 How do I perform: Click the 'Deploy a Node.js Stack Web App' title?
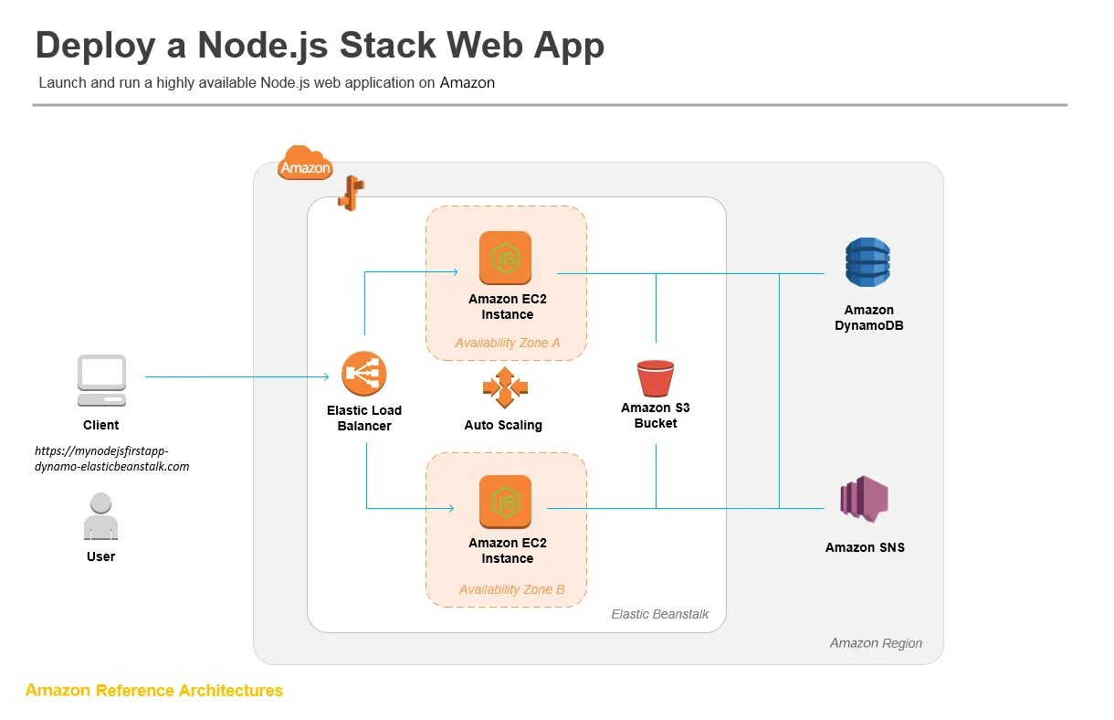click(x=320, y=46)
